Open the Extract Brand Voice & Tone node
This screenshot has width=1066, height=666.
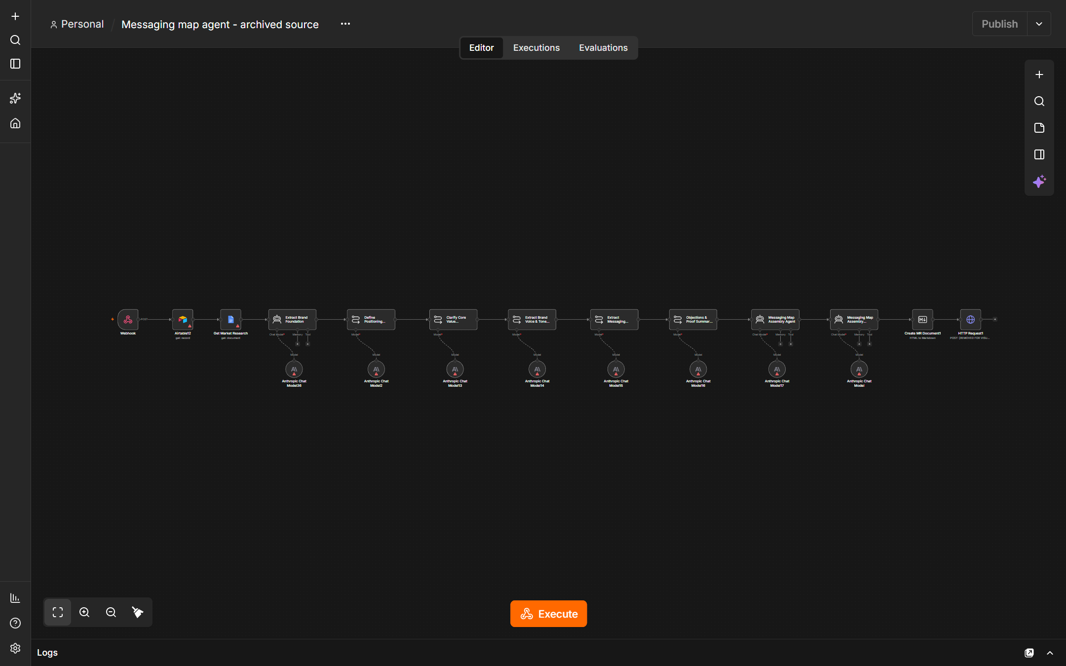[532, 320]
